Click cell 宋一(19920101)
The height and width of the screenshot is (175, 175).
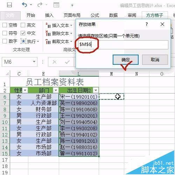[79, 97]
